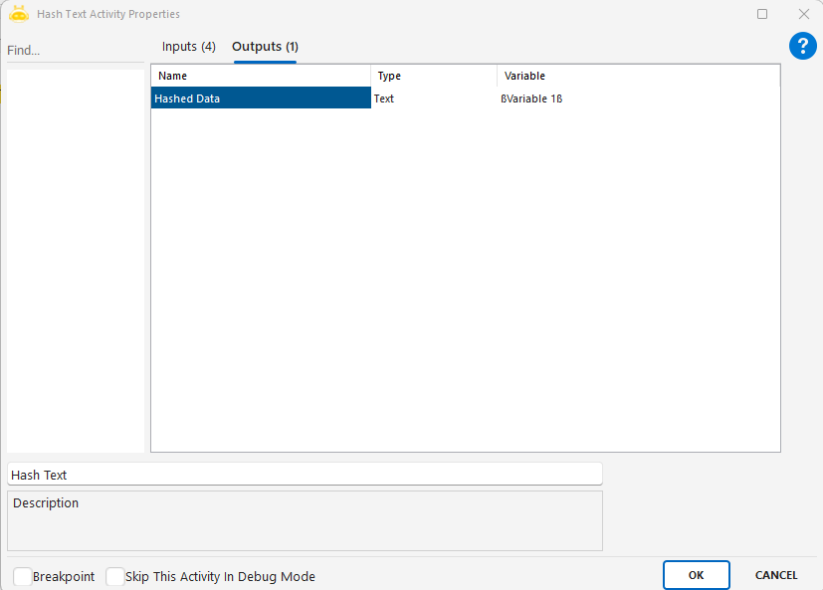The image size is (823, 590).
Task: Maximize the Hash Text Activity Properties window
Action: (x=762, y=14)
